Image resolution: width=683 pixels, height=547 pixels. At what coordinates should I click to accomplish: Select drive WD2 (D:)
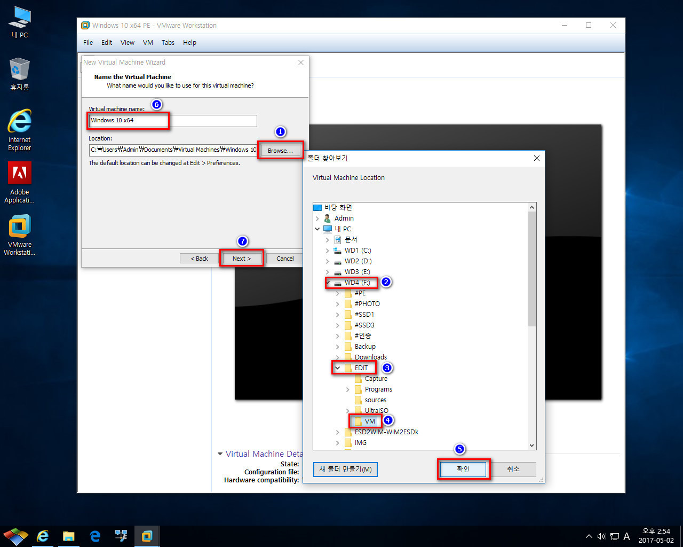(x=358, y=261)
